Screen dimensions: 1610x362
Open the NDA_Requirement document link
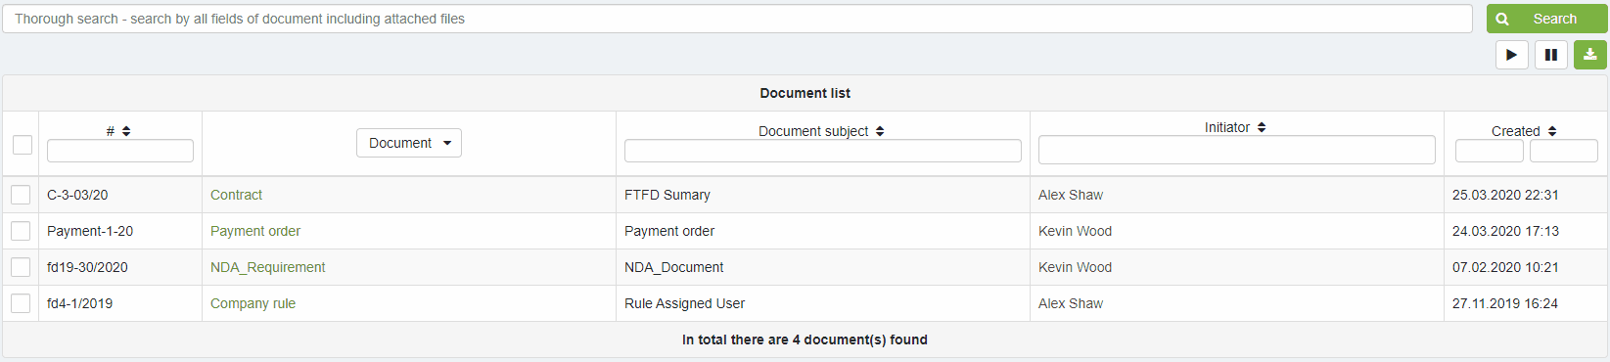click(x=267, y=267)
